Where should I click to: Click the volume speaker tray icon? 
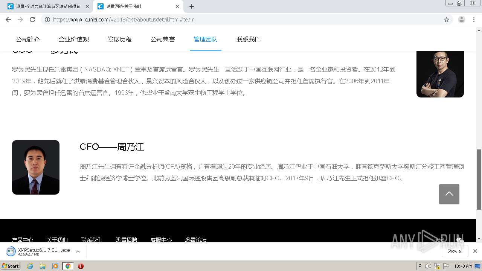point(428,266)
